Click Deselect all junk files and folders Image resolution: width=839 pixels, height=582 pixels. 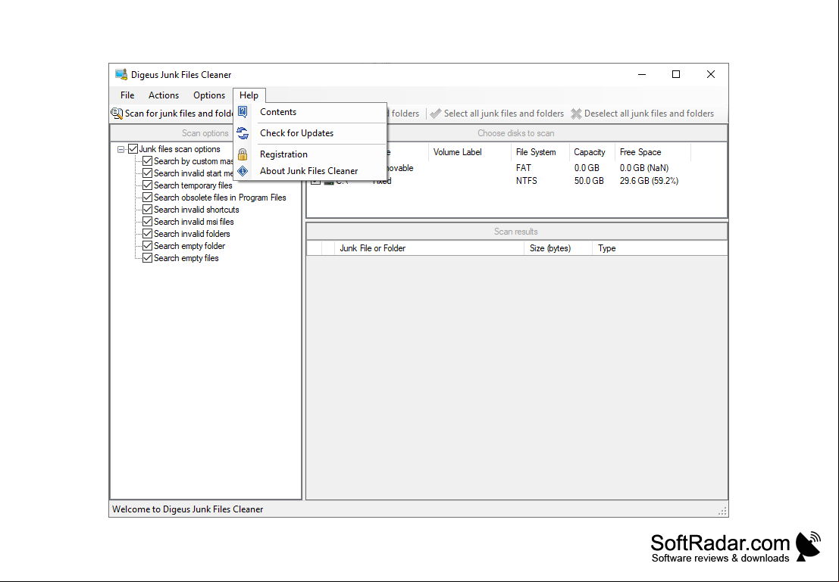point(643,114)
